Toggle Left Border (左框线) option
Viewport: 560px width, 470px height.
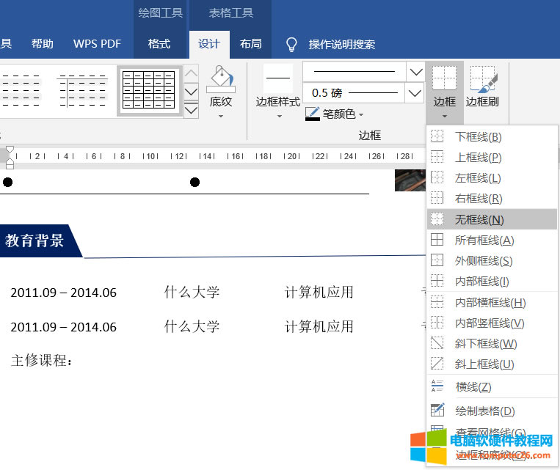click(x=478, y=177)
